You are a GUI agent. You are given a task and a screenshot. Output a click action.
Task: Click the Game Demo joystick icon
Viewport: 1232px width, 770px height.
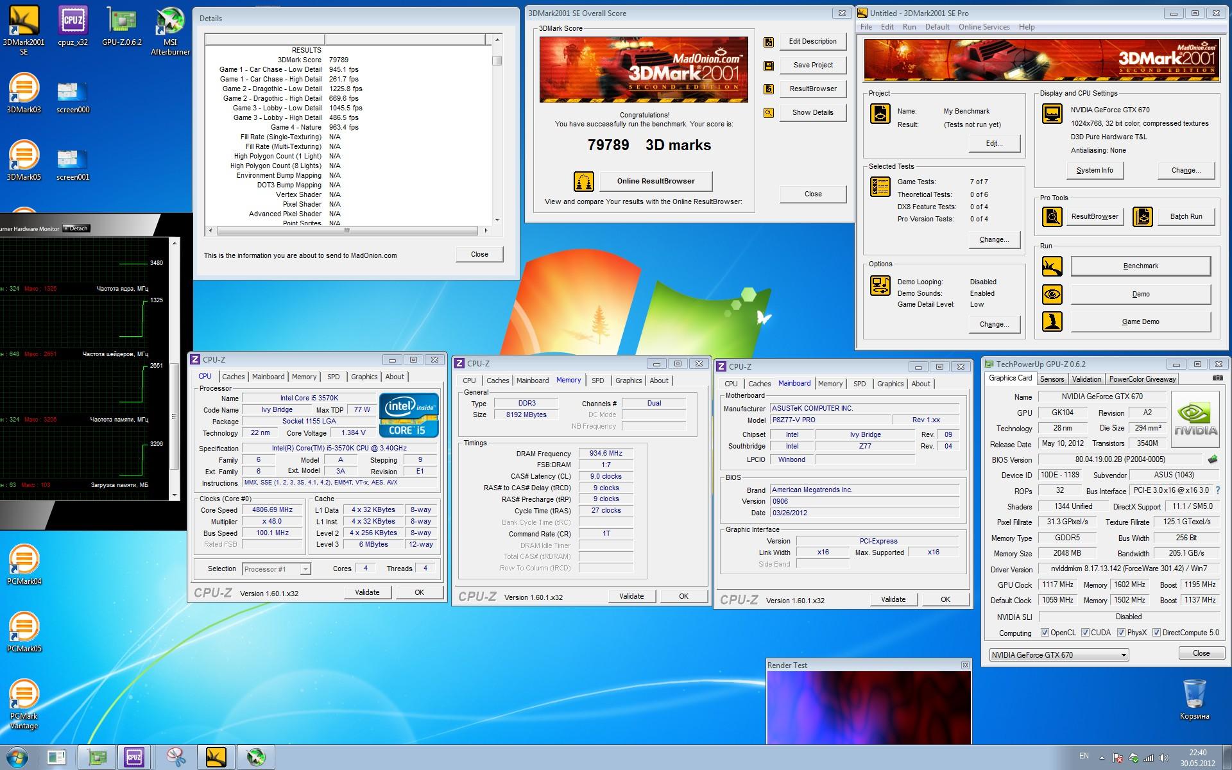[x=1052, y=321]
